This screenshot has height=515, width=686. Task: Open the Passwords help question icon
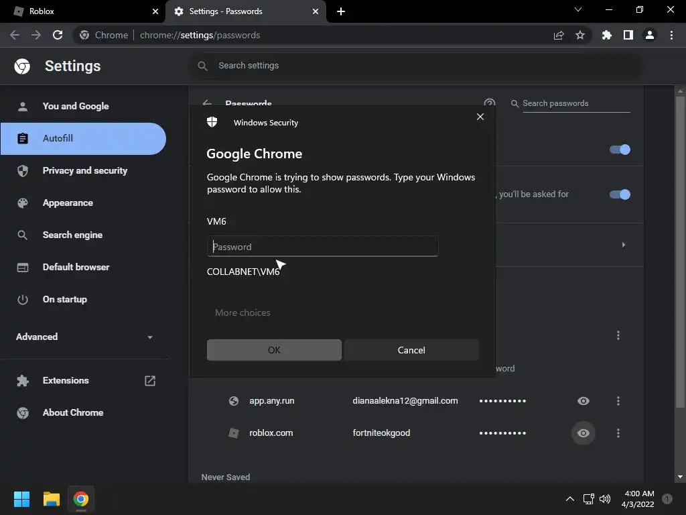click(490, 103)
